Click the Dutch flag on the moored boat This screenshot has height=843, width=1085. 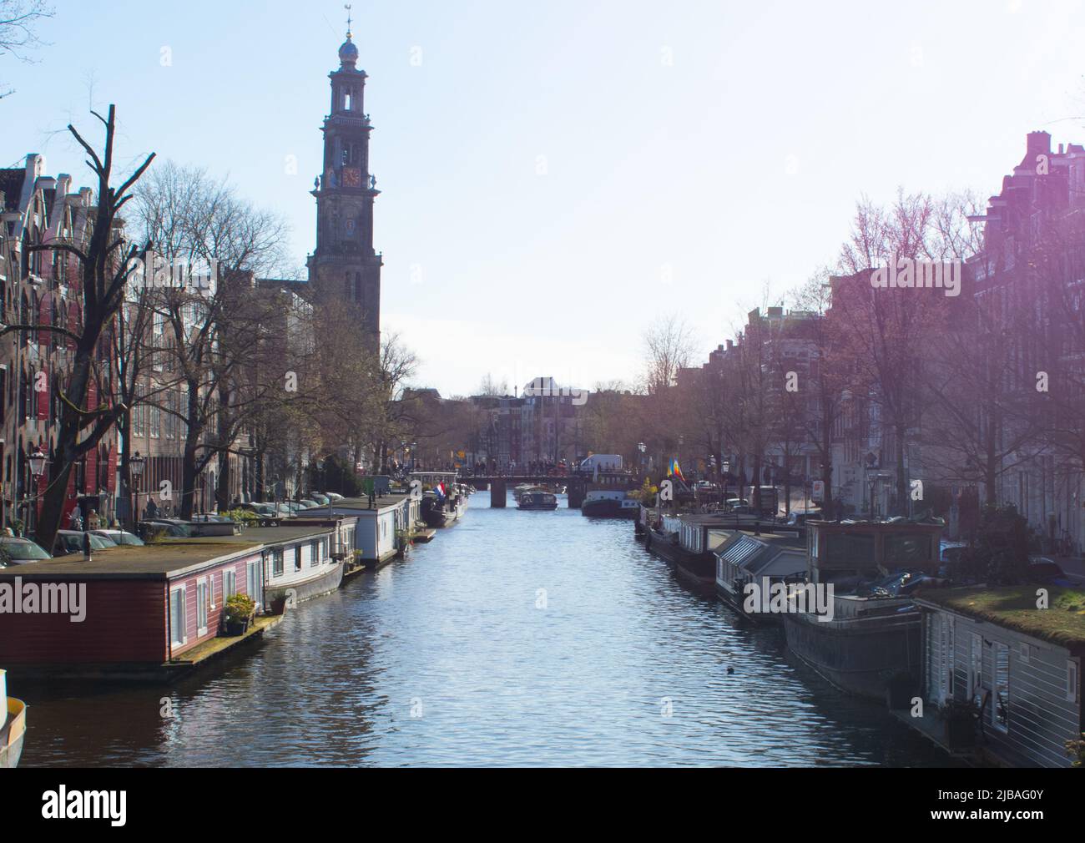coord(442,491)
